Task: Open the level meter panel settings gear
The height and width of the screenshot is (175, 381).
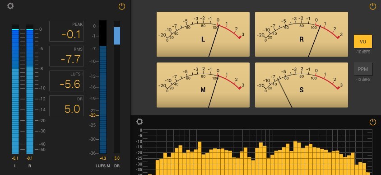Action: [x=10, y=6]
